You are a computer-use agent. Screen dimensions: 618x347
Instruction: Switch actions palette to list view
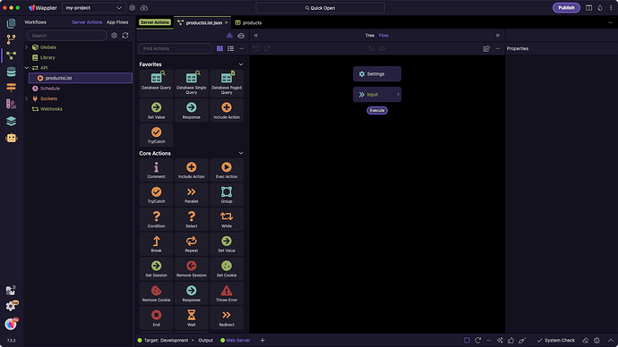[x=230, y=48]
